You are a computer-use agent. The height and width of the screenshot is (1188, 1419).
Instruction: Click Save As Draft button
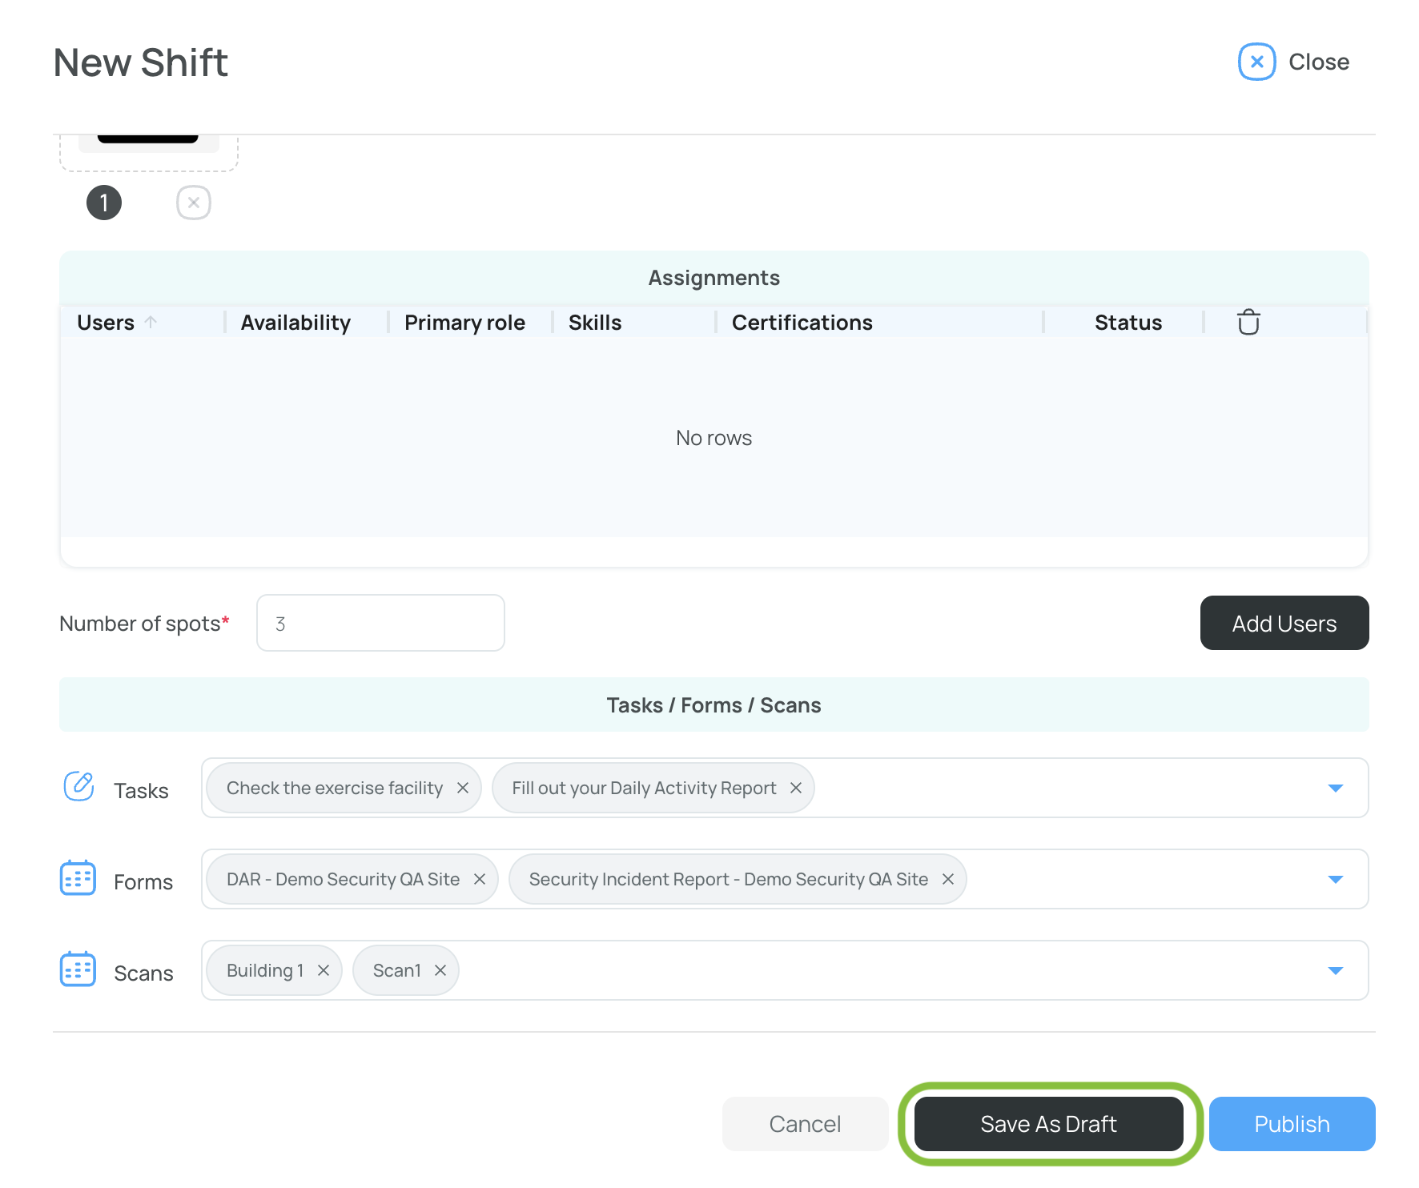pos(1048,1124)
